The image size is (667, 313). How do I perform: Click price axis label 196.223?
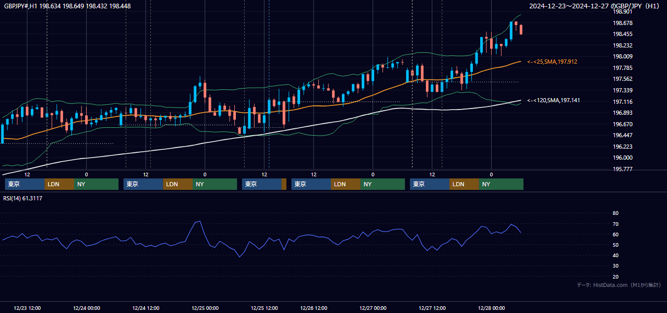[x=622, y=147]
